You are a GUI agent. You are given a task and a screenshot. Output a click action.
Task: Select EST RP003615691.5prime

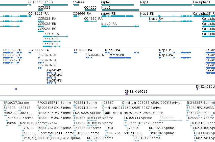tap(55, 108)
